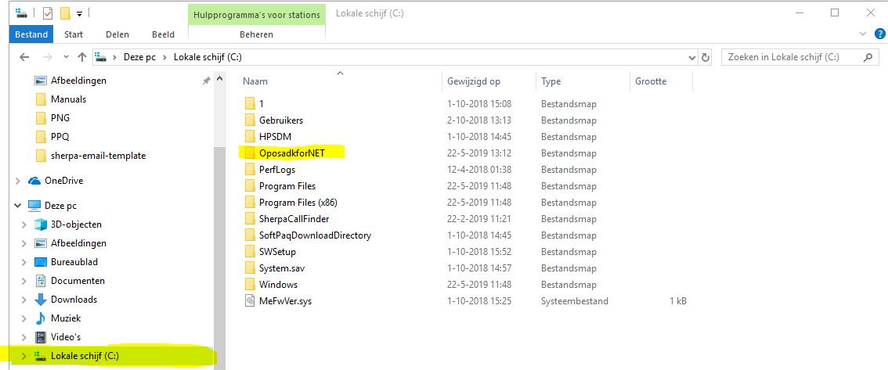Open the recent locations dropdown arrow

[x=67, y=57]
